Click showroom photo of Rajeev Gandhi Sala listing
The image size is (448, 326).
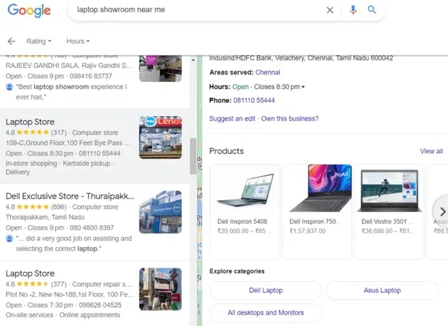click(160, 68)
